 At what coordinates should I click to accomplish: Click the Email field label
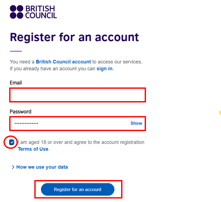16,83
